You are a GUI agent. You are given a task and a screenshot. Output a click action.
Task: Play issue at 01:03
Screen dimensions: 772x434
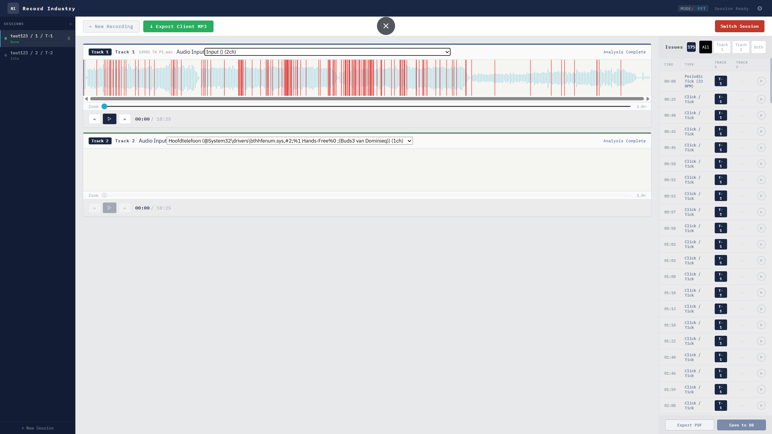[761, 260]
